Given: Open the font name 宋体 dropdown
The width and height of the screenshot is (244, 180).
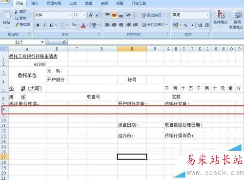Looking at the screenshot, I should 70,15.
